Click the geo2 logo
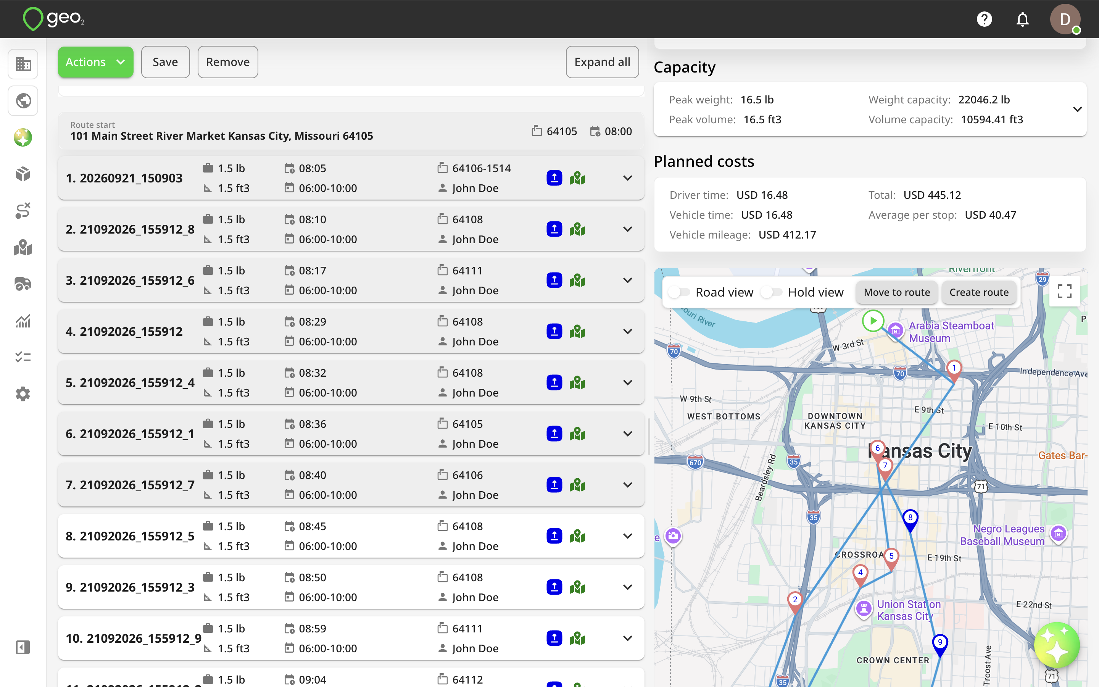 click(x=54, y=19)
